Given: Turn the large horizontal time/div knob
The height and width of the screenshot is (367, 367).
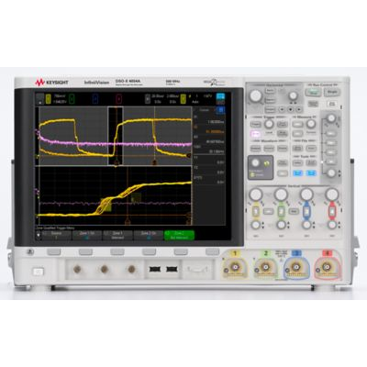Looking at the screenshot, I should pos(256,95).
